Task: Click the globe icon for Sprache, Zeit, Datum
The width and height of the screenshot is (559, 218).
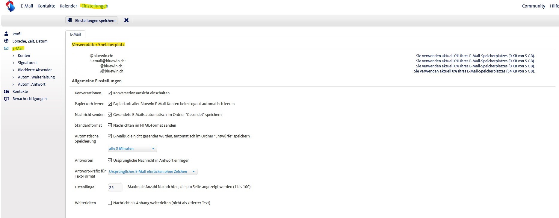Action: (x=6, y=41)
